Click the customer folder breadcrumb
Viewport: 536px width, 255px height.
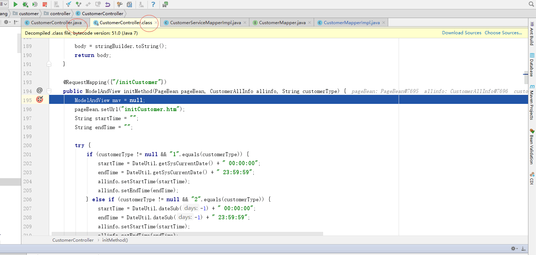pos(26,13)
